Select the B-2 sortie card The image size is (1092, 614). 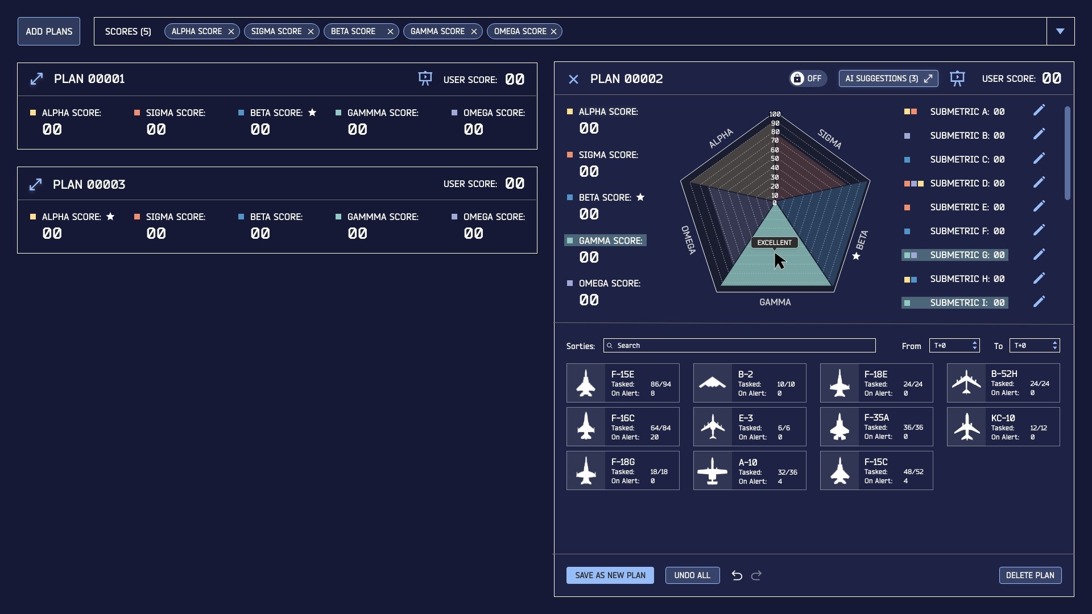[x=750, y=383]
